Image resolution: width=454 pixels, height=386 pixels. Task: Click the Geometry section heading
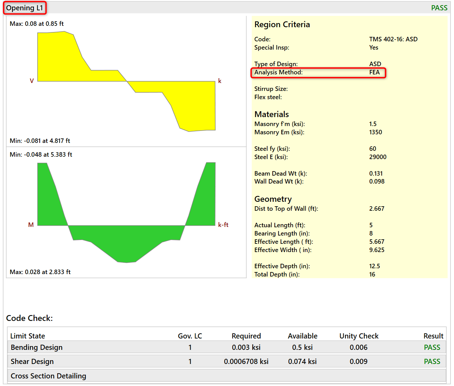(273, 199)
